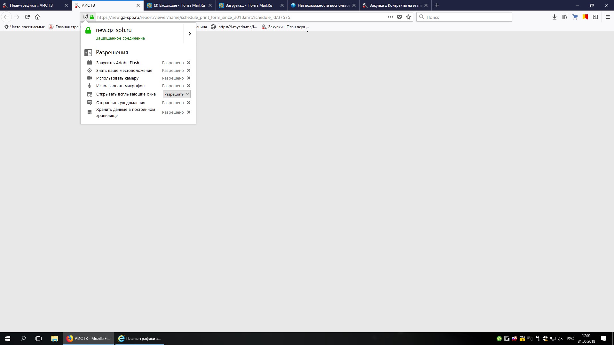Reload the current page
This screenshot has height=345, width=614.
point(27,17)
